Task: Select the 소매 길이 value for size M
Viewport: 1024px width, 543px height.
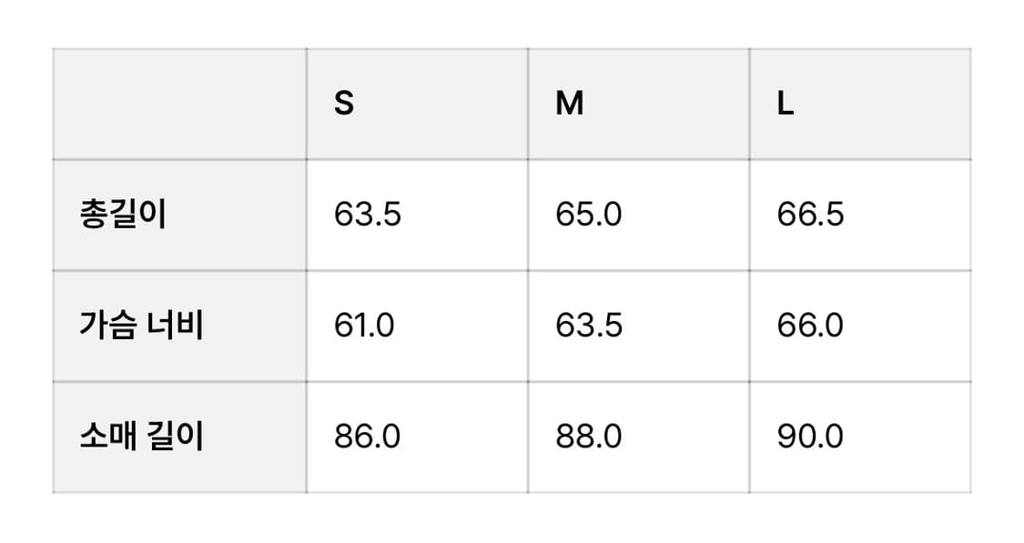Action: (589, 437)
